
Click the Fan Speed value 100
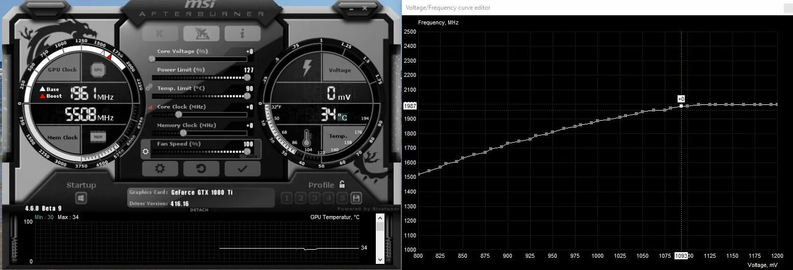coord(249,144)
